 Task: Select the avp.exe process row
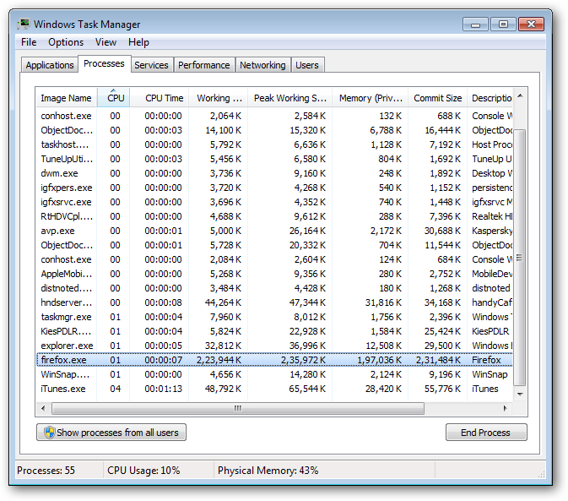[x=274, y=231]
